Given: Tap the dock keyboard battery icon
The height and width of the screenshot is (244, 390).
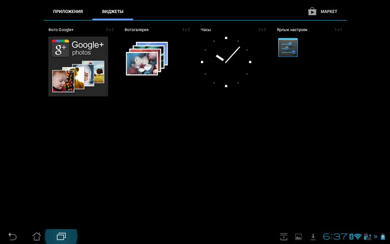Looking at the screenshot, I should tap(368, 237).
